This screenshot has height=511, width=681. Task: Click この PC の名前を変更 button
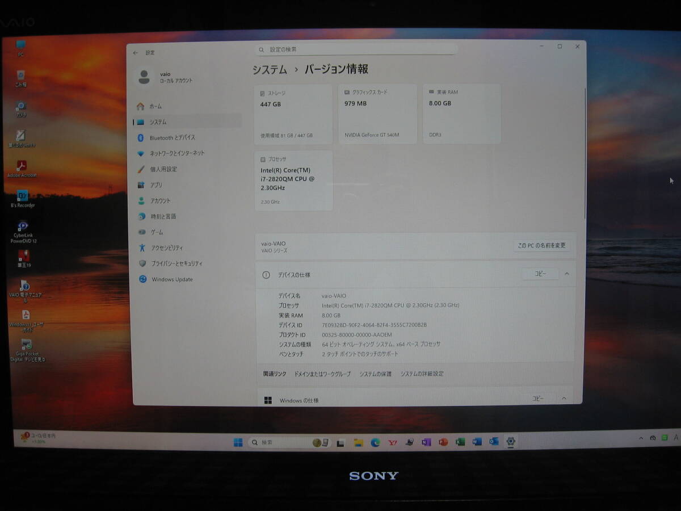(541, 245)
